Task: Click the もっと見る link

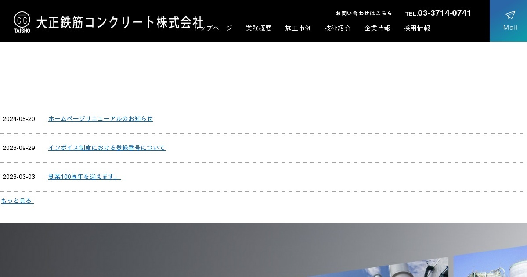Action: 17,201
